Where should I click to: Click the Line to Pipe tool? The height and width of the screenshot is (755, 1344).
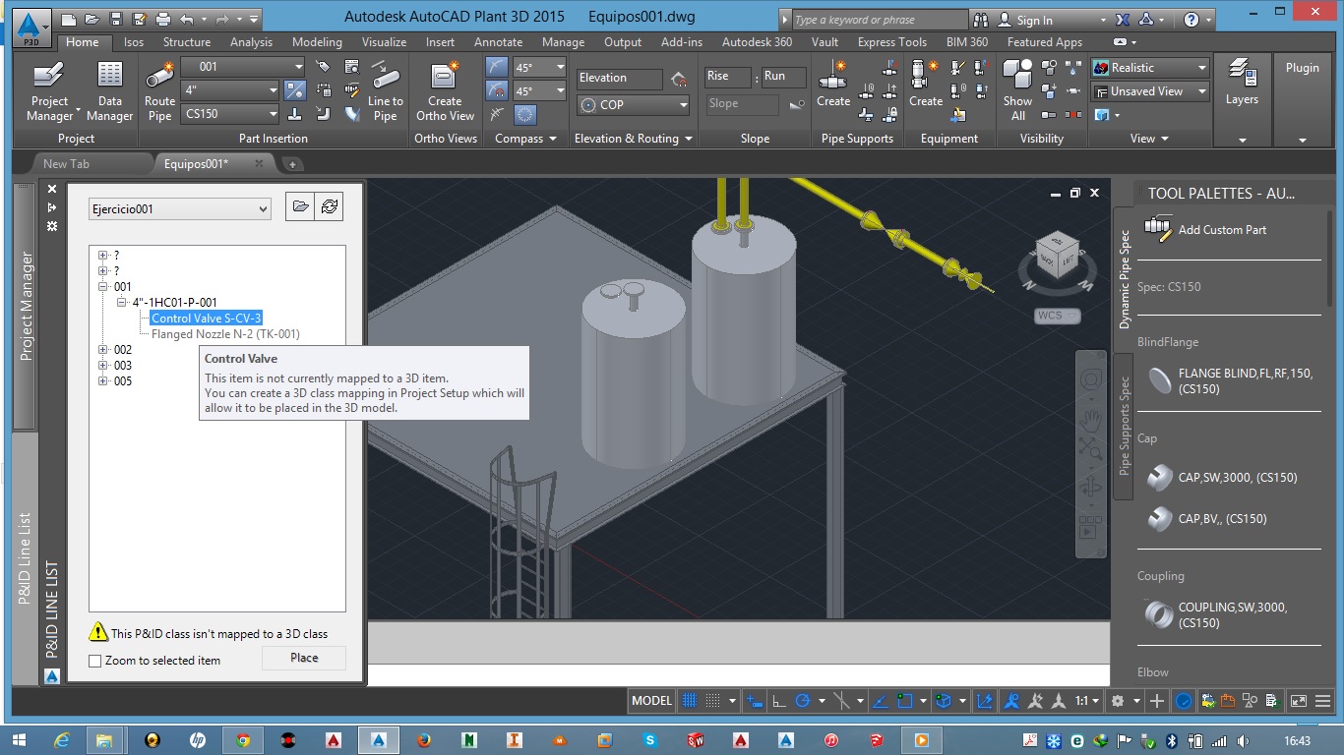(x=386, y=90)
